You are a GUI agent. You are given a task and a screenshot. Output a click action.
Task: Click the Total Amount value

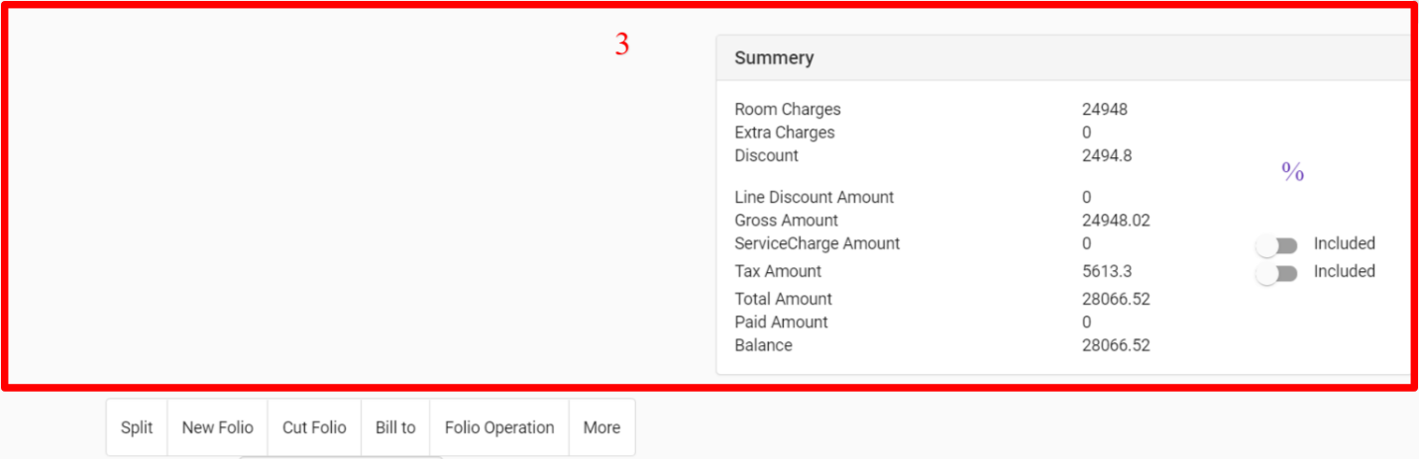coord(1116,299)
